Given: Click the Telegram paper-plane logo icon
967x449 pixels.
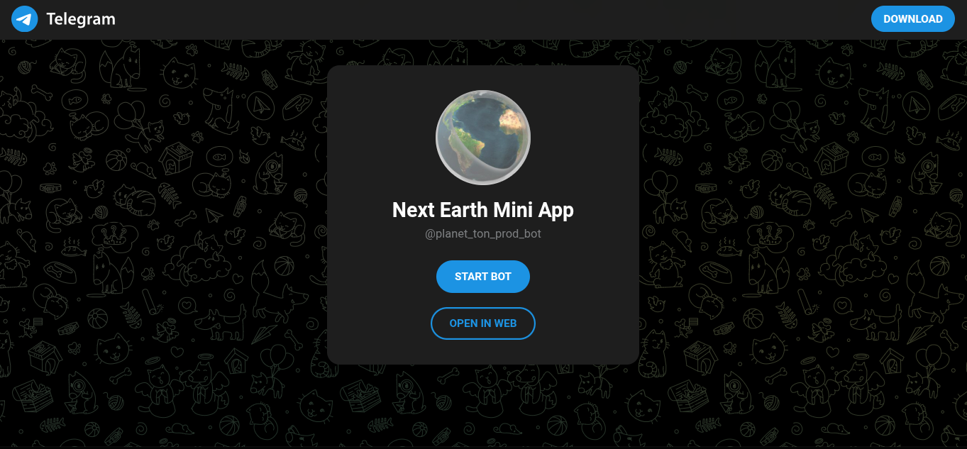Looking at the screenshot, I should 24,19.
